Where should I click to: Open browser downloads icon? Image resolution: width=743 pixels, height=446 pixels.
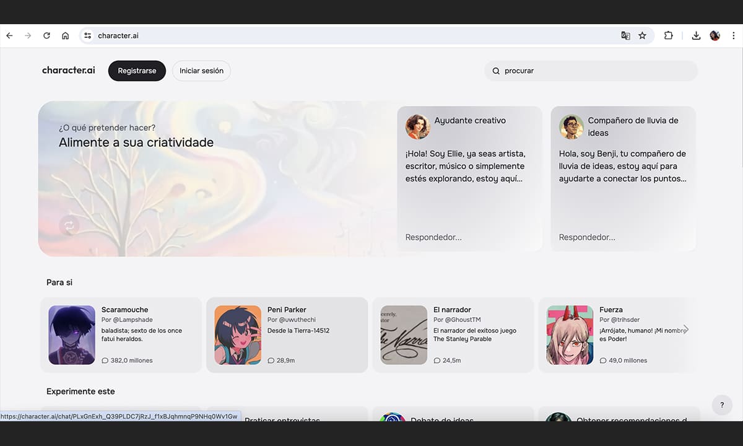[696, 36]
